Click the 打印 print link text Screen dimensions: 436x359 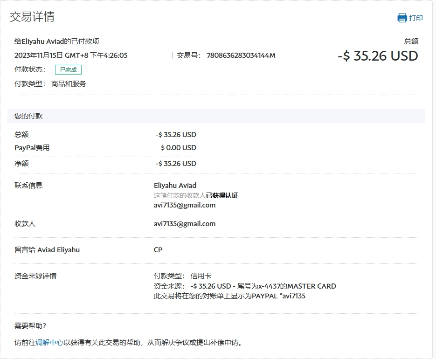click(416, 18)
